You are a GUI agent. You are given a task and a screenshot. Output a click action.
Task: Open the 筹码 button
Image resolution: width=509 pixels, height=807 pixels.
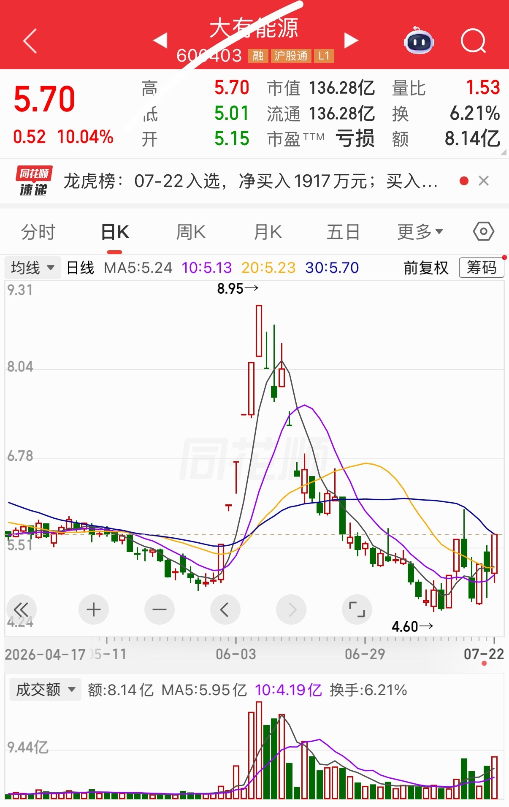[x=482, y=268]
